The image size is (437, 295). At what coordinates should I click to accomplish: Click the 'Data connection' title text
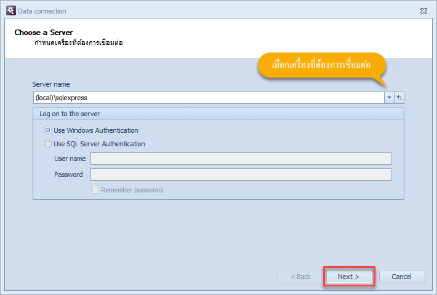click(x=42, y=11)
